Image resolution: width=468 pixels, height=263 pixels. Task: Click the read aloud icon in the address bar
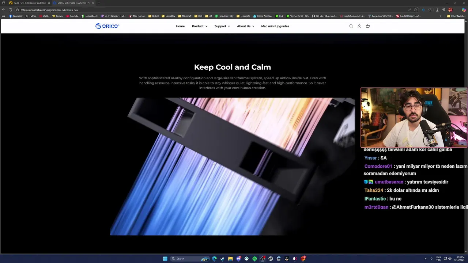click(409, 10)
